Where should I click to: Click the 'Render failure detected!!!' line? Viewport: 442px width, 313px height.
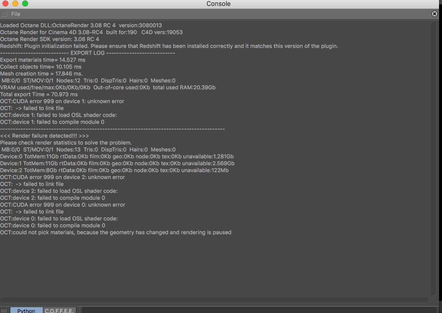(x=44, y=136)
